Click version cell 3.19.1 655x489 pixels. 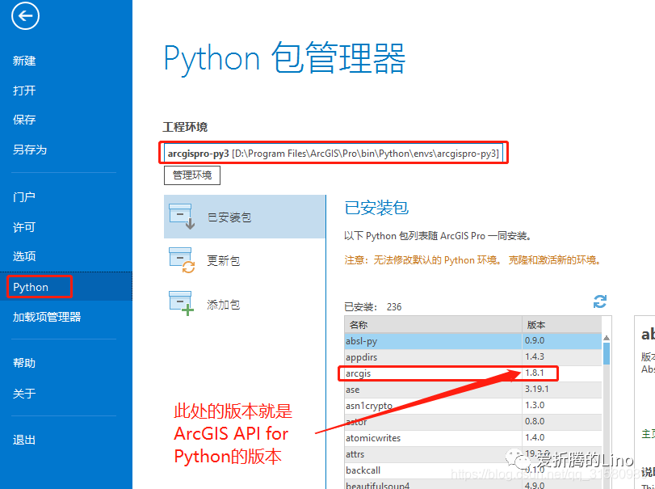click(x=562, y=390)
